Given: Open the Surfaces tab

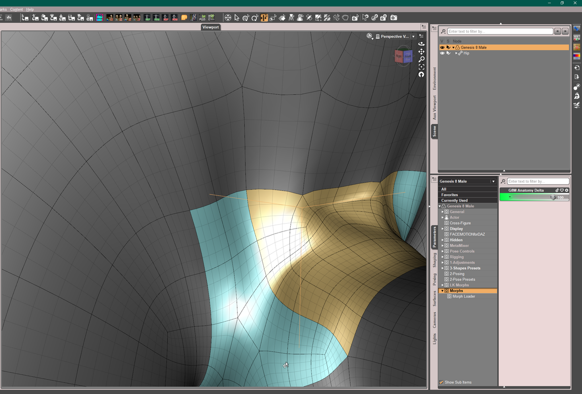Looking at the screenshot, I should tap(434, 298).
